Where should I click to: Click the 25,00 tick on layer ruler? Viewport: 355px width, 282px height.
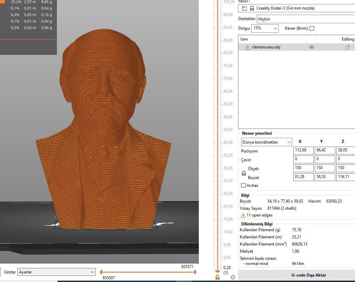click(228, 206)
